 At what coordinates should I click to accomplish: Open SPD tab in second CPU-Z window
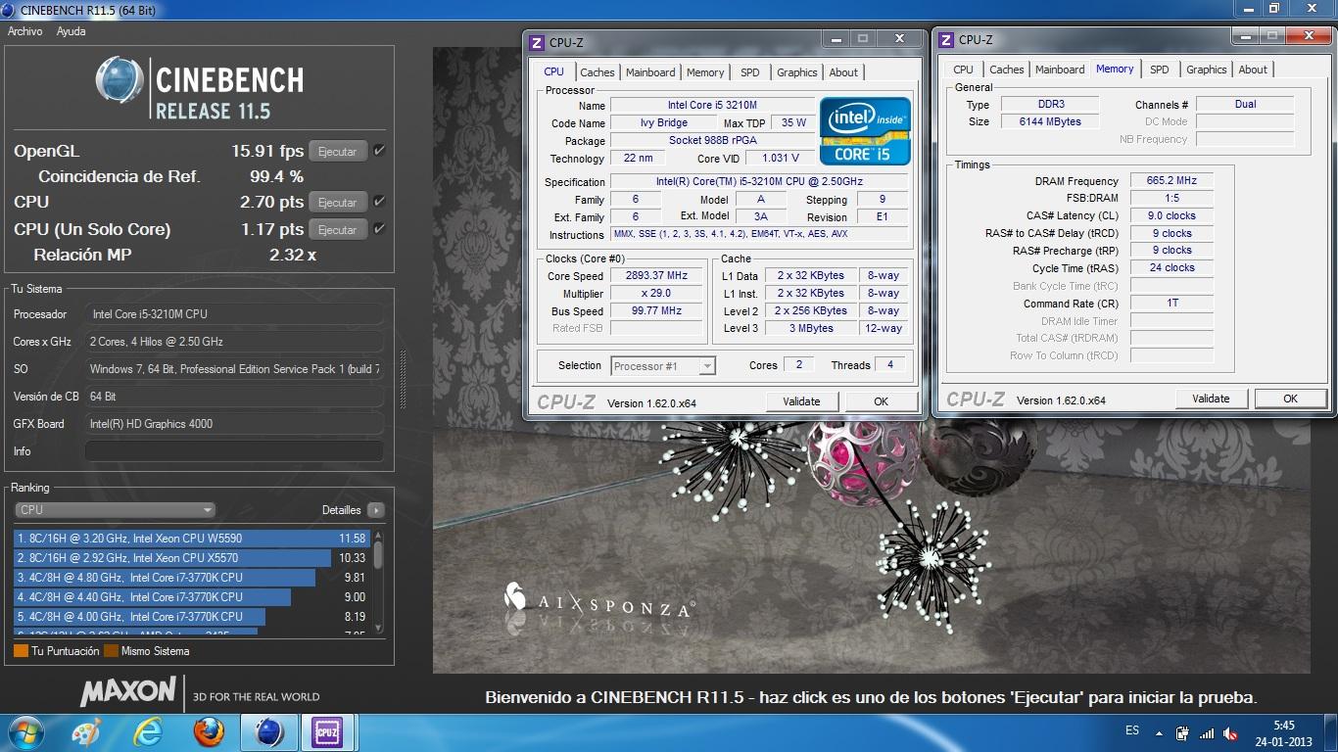coord(1159,70)
